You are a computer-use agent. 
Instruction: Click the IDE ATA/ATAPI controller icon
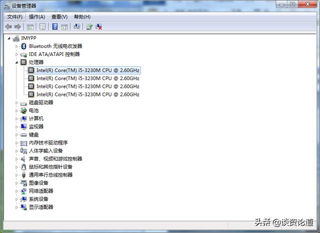coord(23,54)
